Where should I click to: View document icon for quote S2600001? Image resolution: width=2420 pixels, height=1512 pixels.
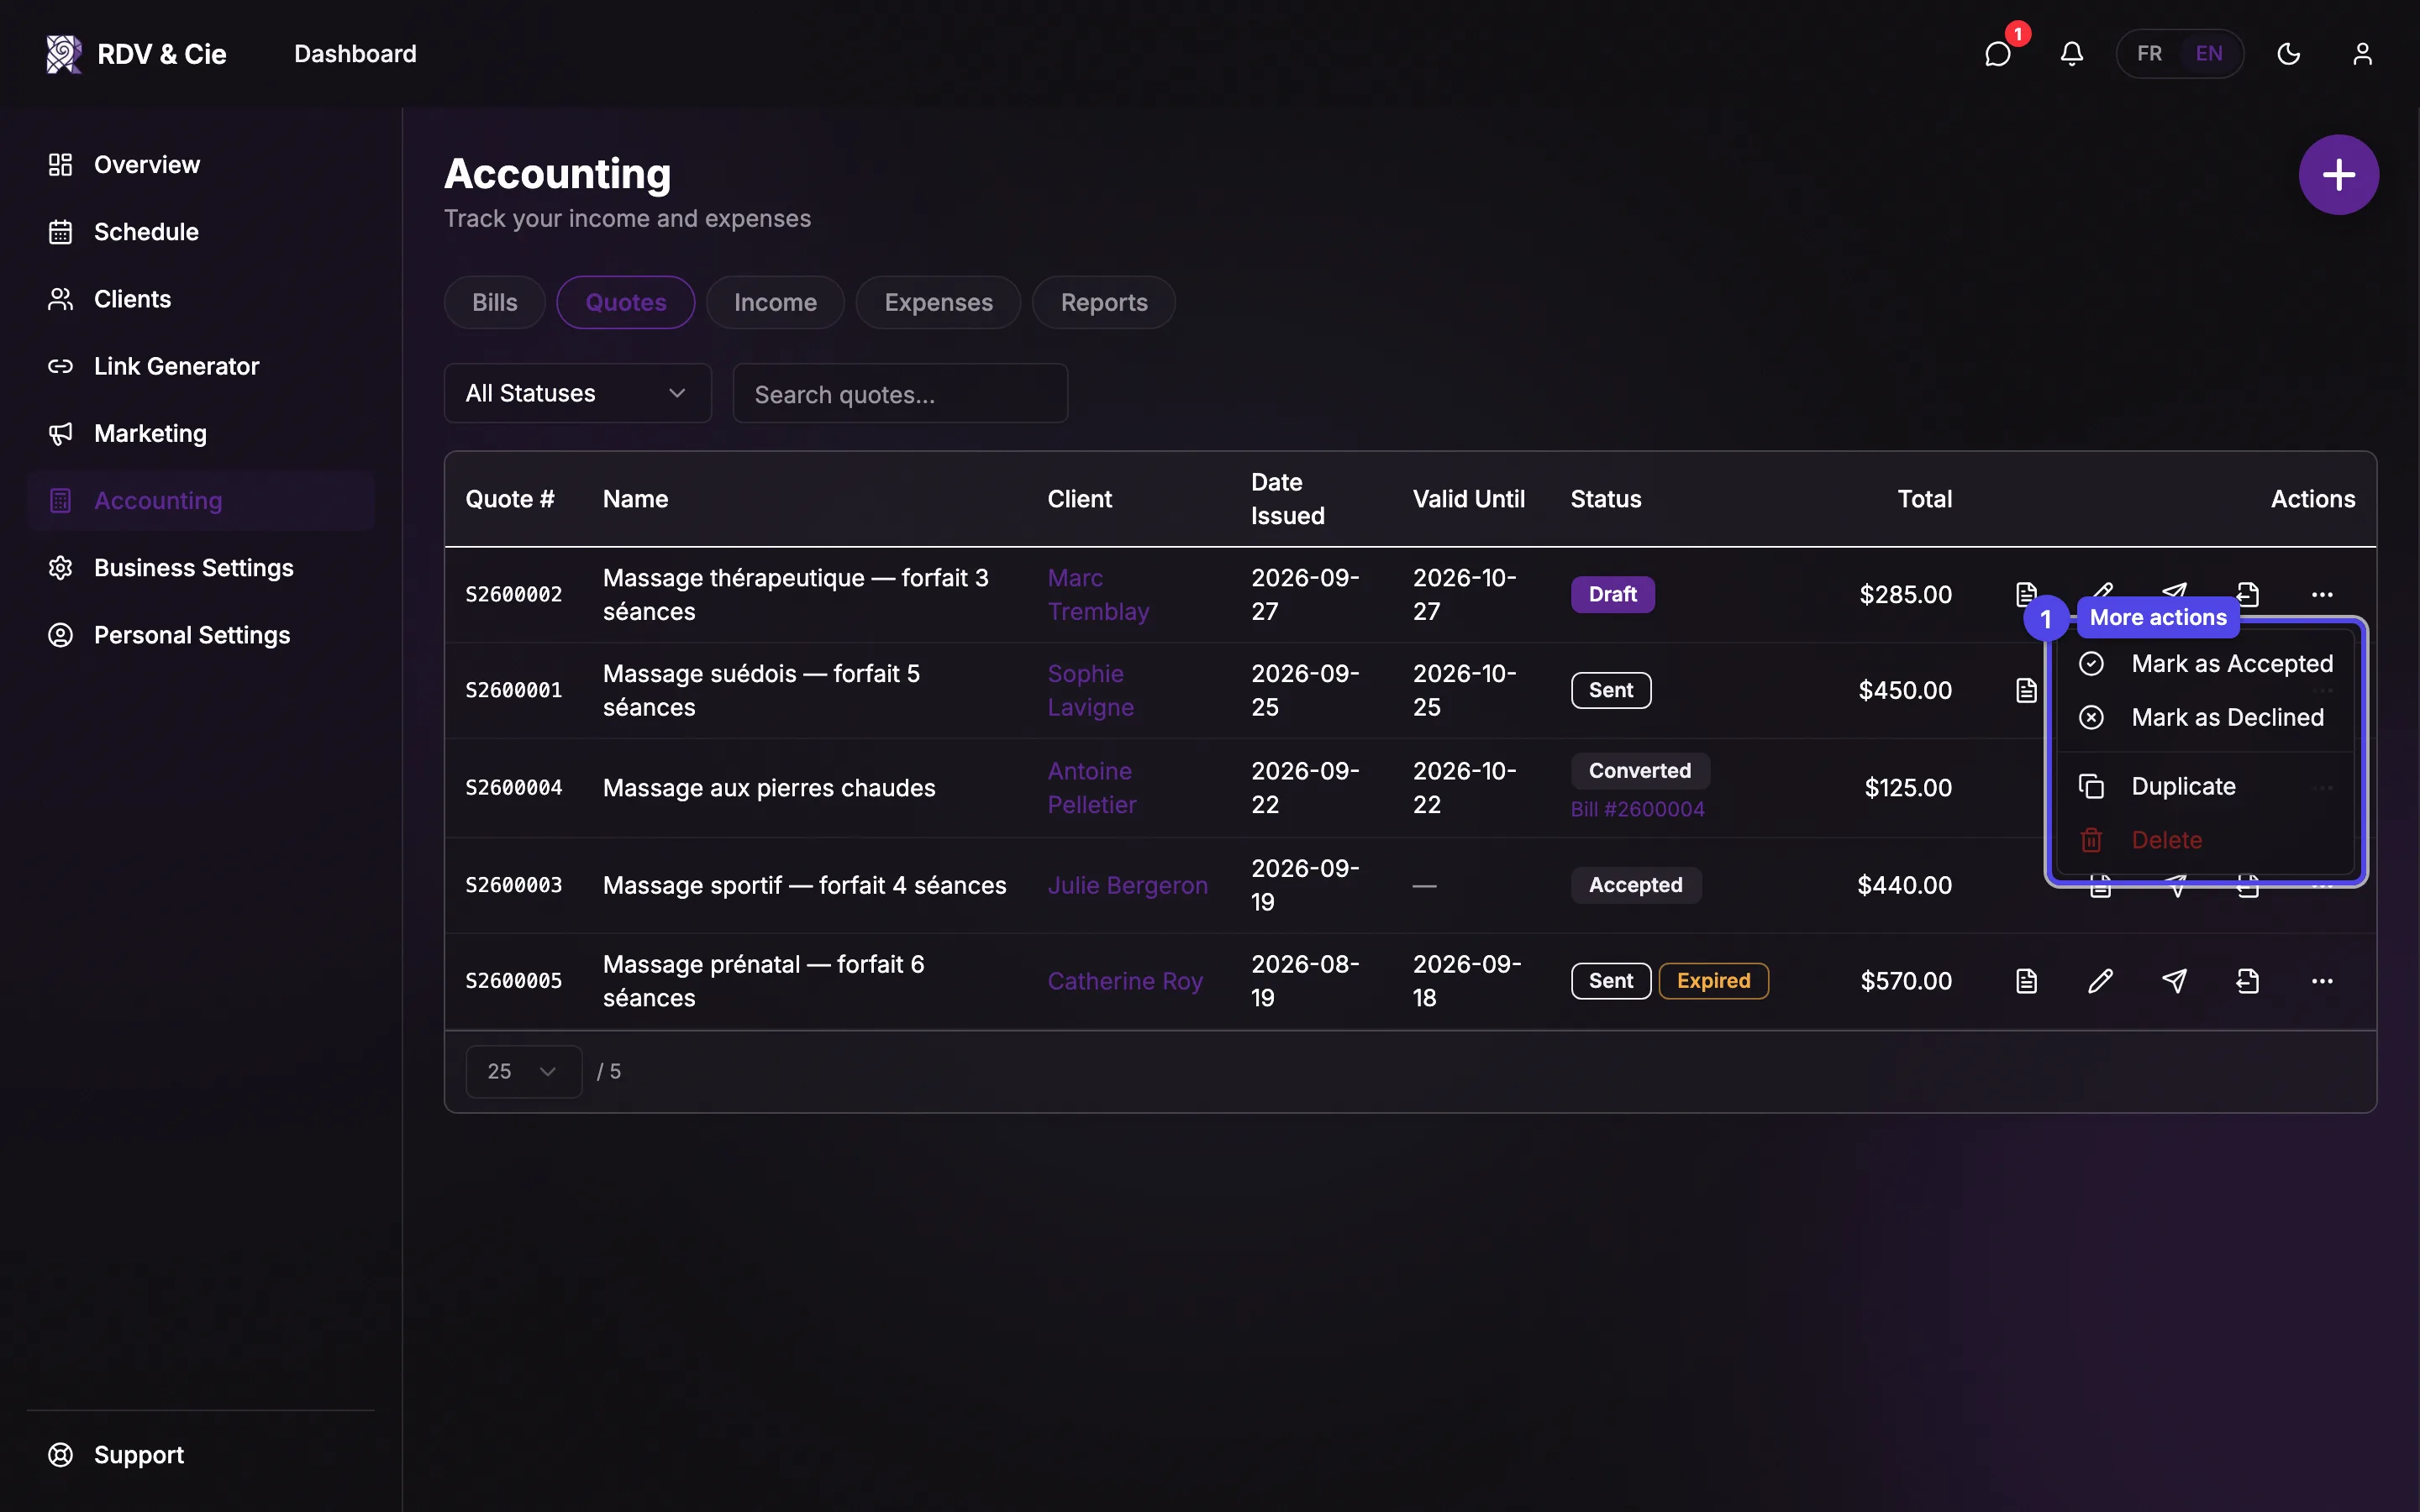[x=2026, y=690]
